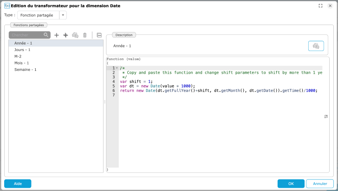Click the magnifier icon in the search box
The width and height of the screenshot is (338, 191).
click(x=46, y=35)
